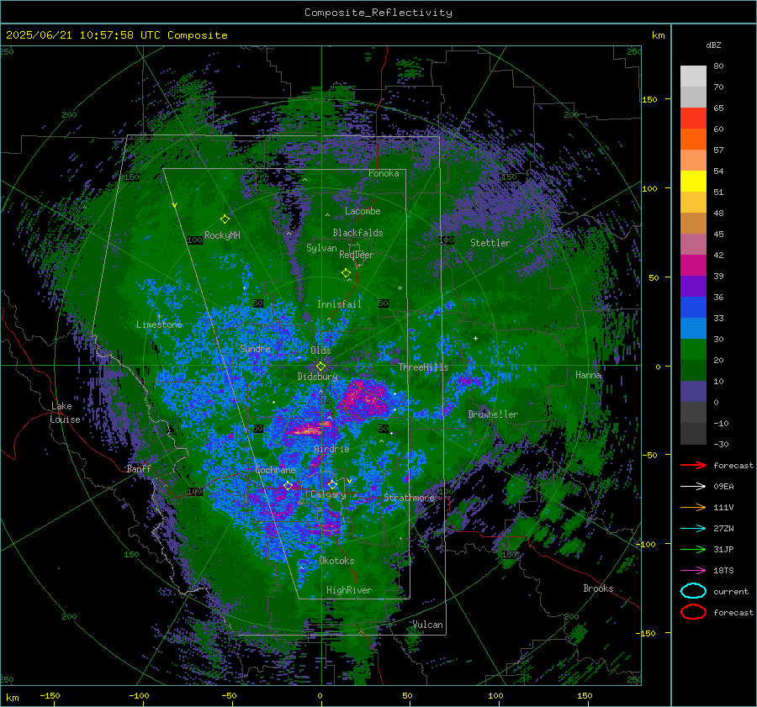The height and width of the screenshot is (707, 757).
Task: Click the magenta swatch between 42 and 39 dBZ
Action: point(693,266)
